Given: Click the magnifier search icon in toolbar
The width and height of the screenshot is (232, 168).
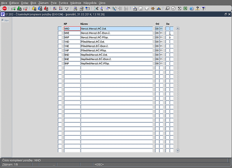Looking at the screenshot, I should pyautogui.click(x=114, y=9).
